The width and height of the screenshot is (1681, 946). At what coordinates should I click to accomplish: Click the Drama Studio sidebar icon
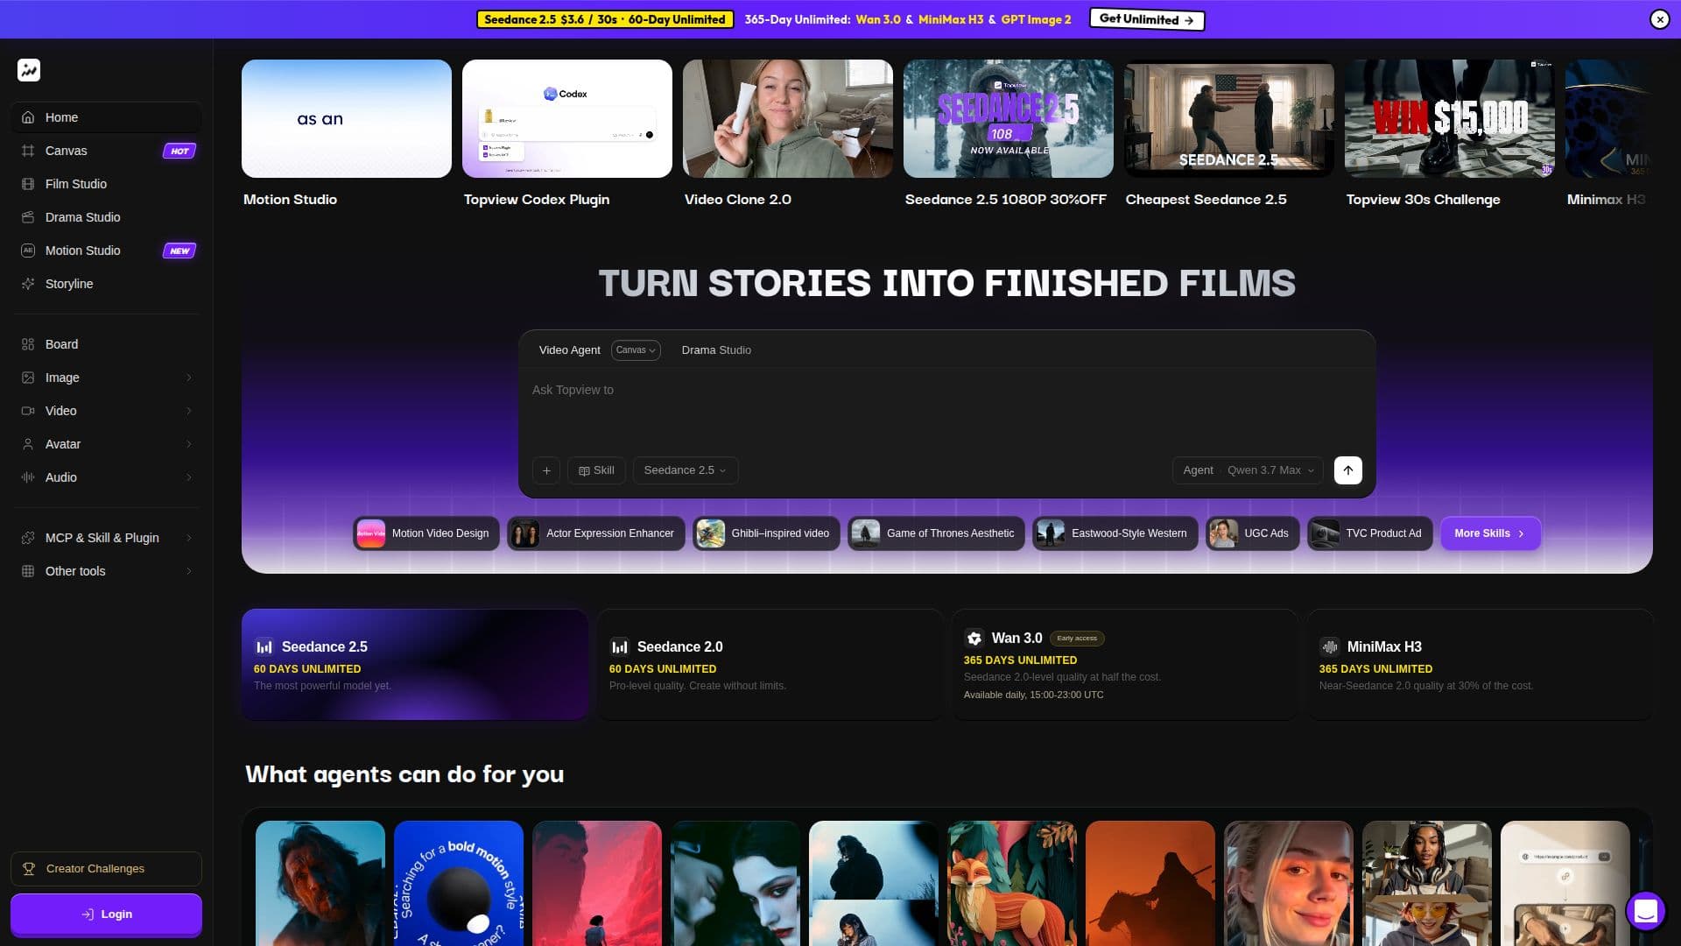(x=28, y=217)
